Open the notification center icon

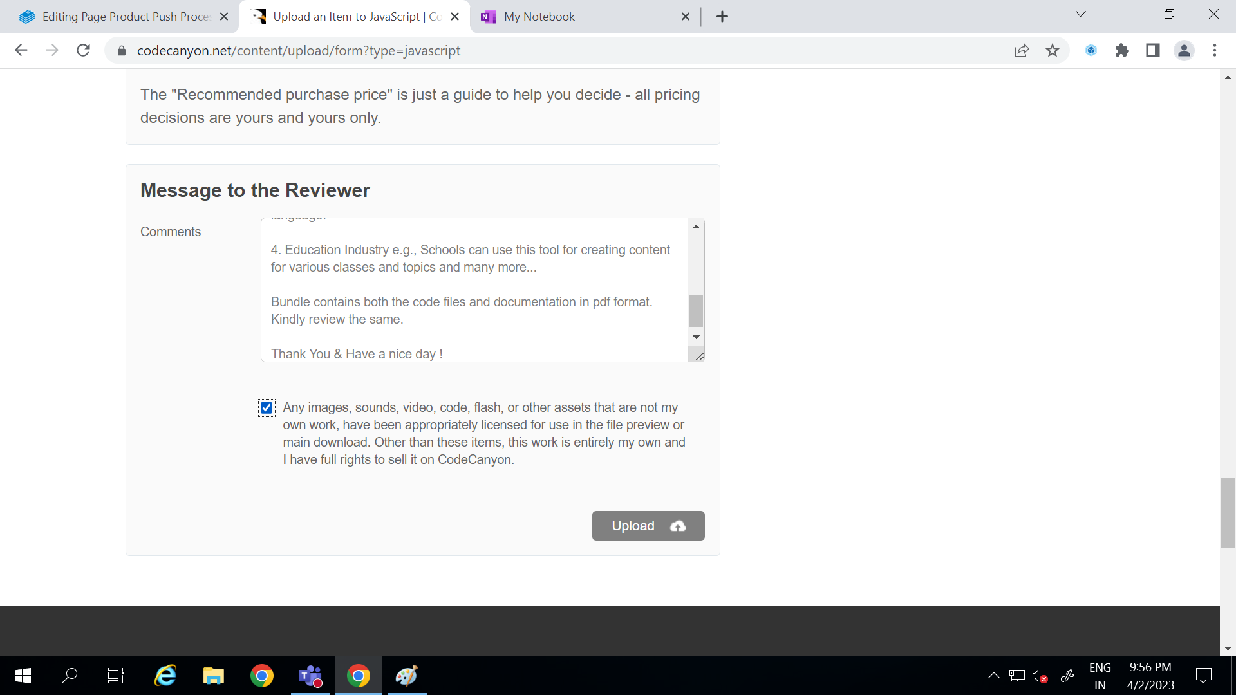[1204, 676]
